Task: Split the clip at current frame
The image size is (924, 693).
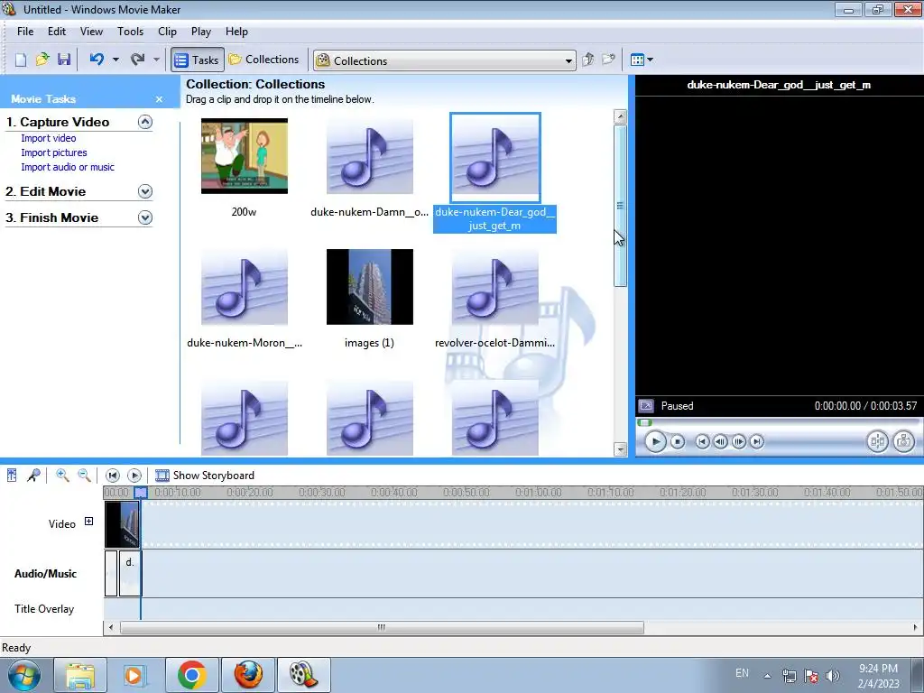Action: click(x=877, y=441)
